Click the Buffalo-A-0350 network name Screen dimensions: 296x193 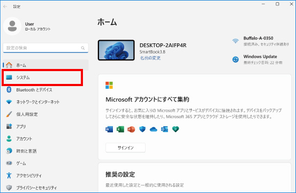pos(258,38)
